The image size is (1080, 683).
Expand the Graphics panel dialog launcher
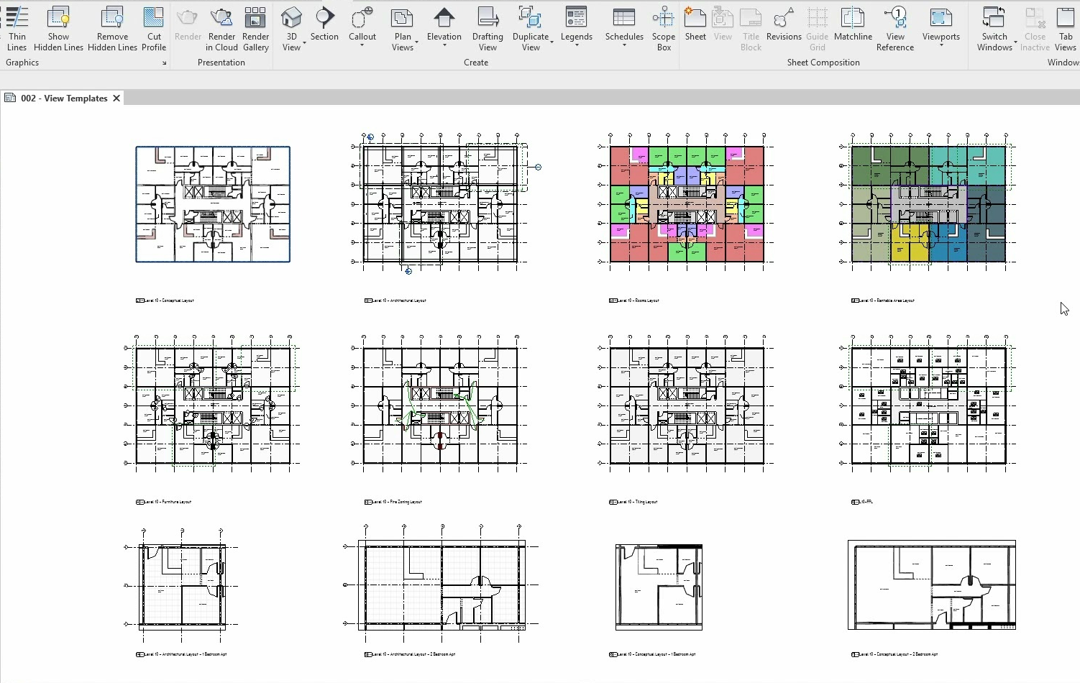164,63
